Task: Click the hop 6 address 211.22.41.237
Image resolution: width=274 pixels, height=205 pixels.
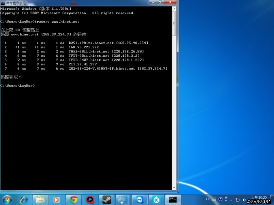Action: [x=83, y=64]
